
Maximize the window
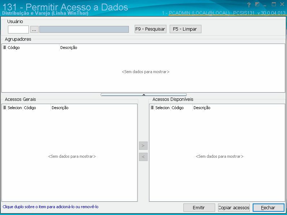pos(274,4)
